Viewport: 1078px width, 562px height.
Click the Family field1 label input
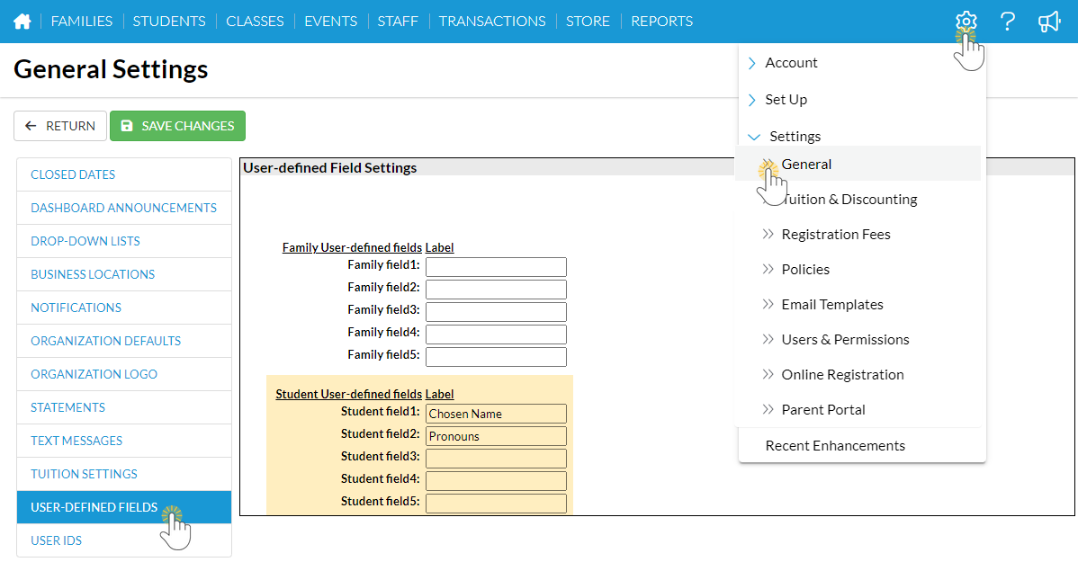[x=496, y=267]
